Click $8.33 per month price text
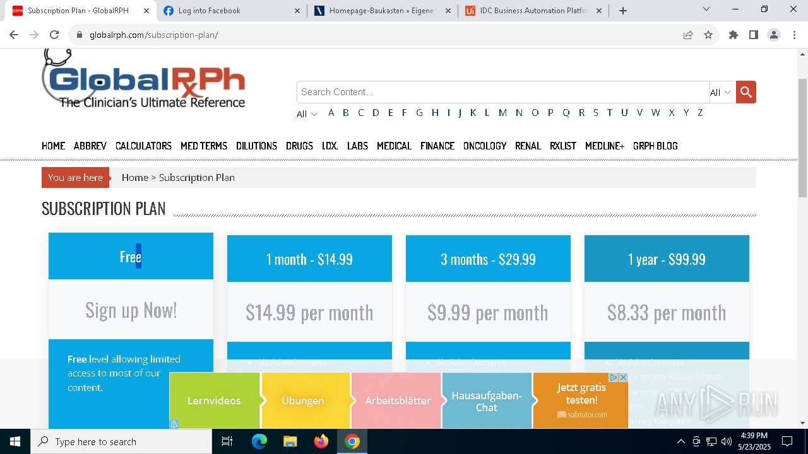The height and width of the screenshot is (454, 808). [x=667, y=313]
